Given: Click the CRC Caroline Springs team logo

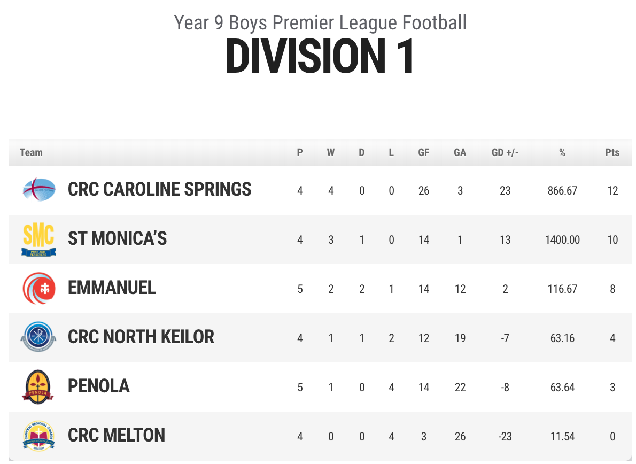Looking at the screenshot, I should 39,190.
